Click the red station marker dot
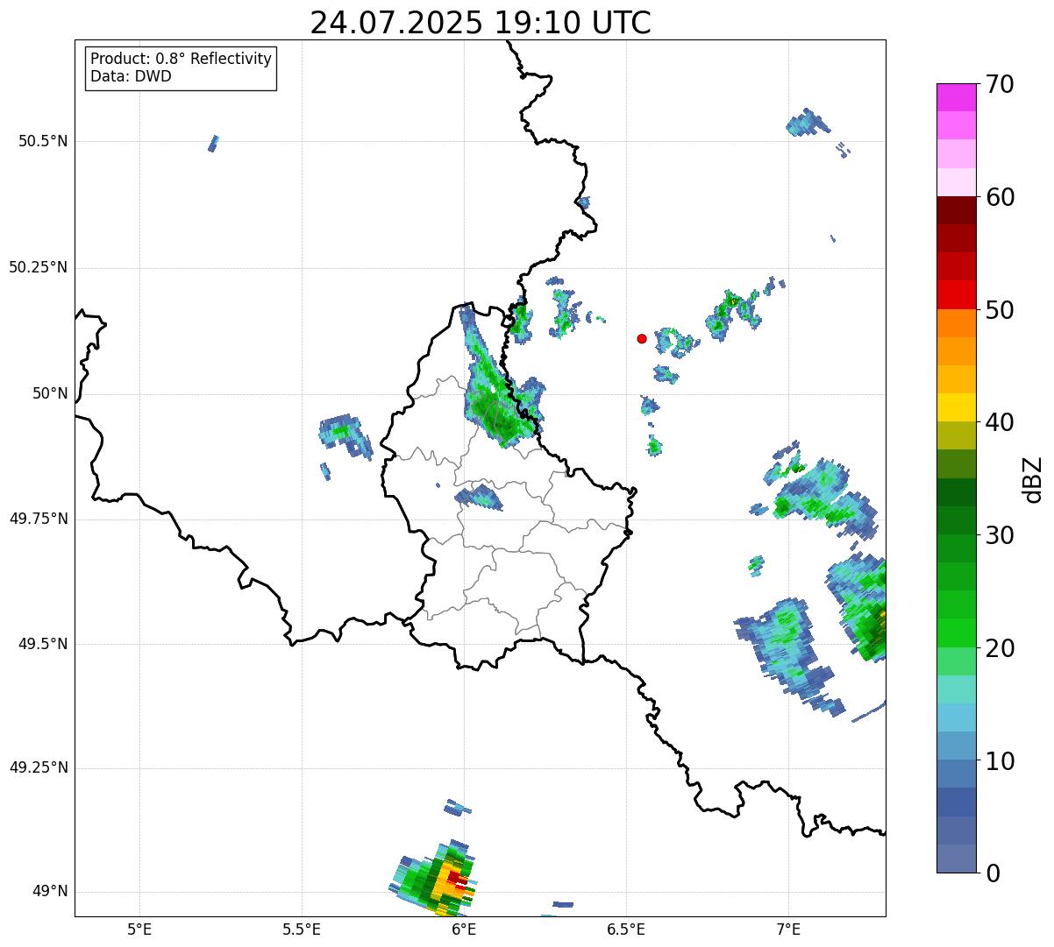This screenshot has width=1054, height=947. pyautogui.click(x=642, y=338)
